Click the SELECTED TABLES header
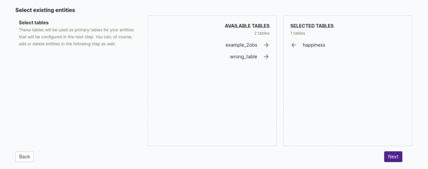 tap(312, 26)
